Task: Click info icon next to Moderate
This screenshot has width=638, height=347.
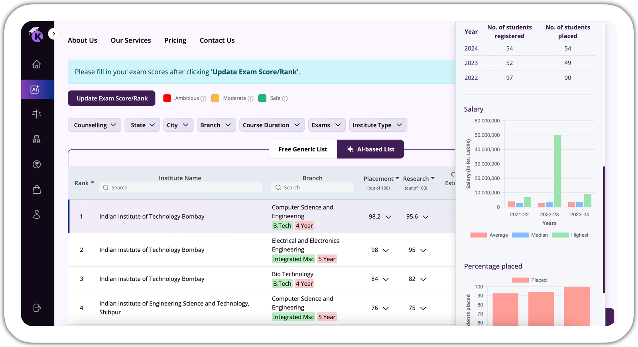Action: coord(250,99)
